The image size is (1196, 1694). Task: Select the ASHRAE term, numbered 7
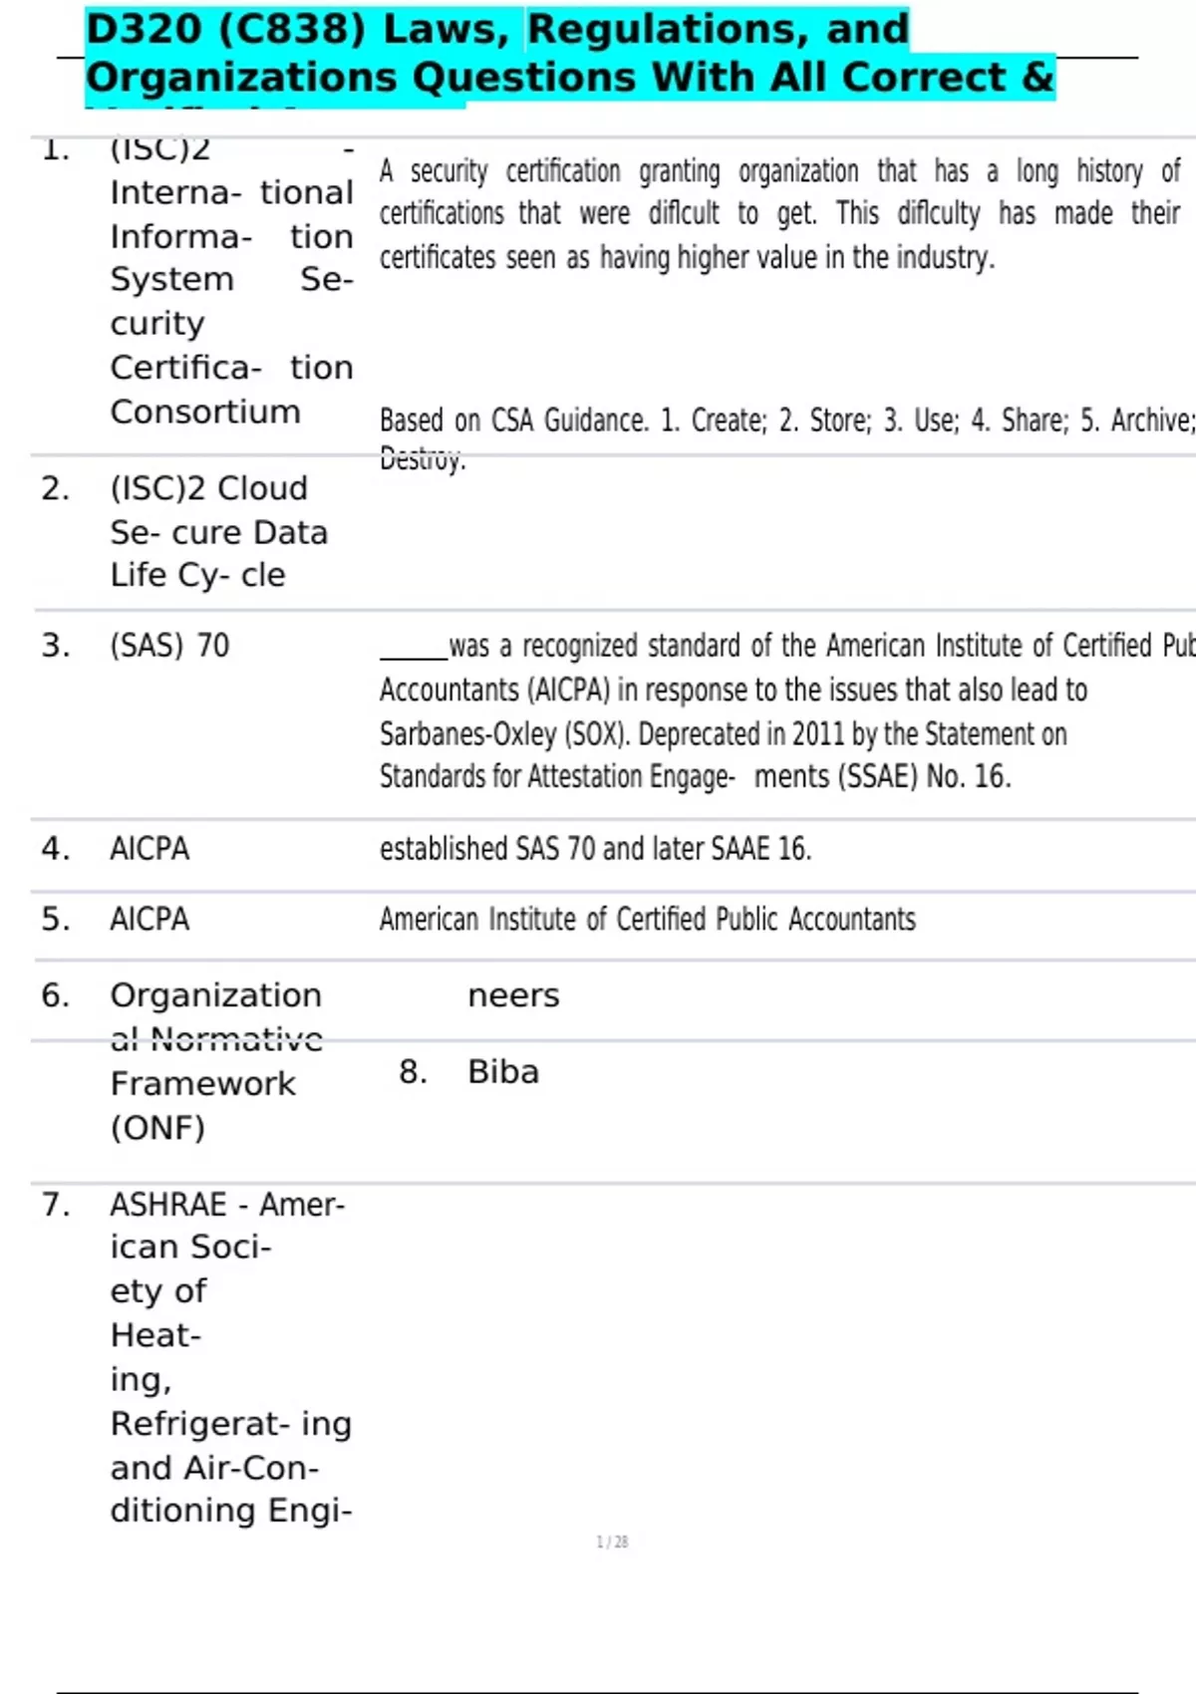click(x=231, y=1357)
